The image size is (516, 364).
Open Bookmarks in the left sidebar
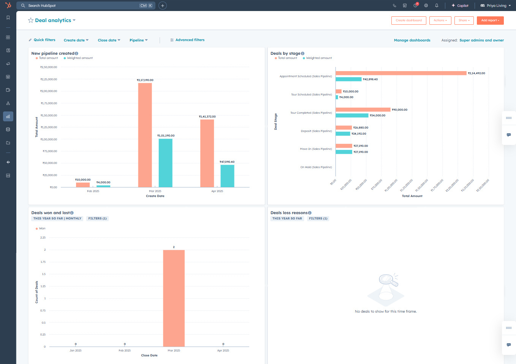8,17
